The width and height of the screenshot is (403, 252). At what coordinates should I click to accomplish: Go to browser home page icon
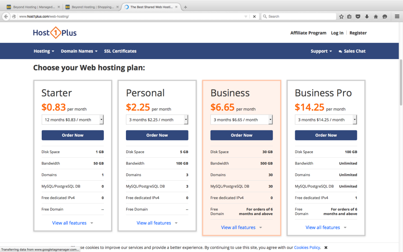click(x=376, y=17)
